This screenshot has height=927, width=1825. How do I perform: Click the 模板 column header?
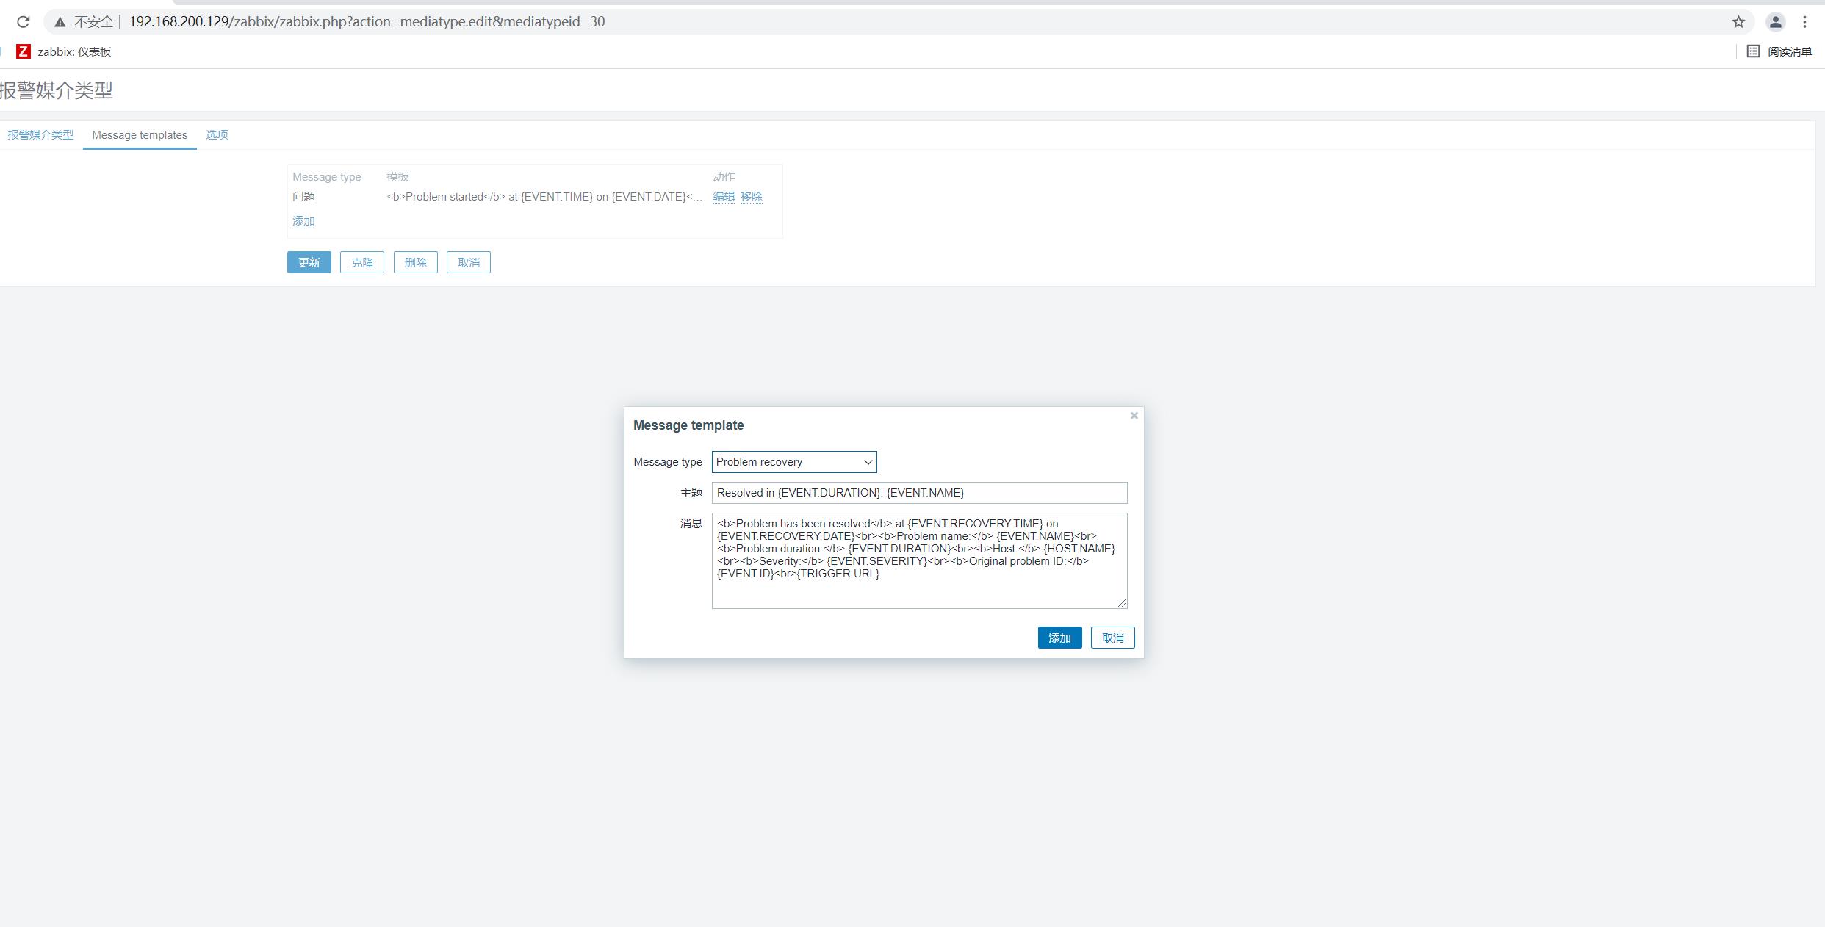pos(397,177)
